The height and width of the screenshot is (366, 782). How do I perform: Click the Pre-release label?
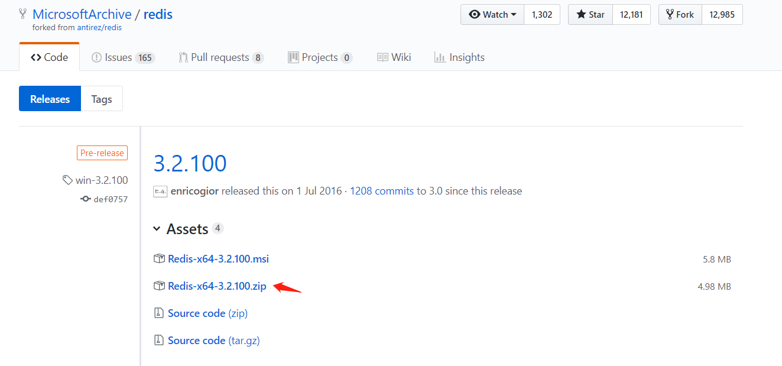[x=102, y=153]
